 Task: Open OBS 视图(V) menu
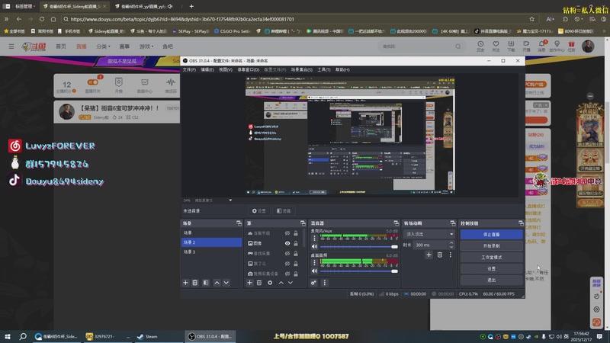coord(225,69)
